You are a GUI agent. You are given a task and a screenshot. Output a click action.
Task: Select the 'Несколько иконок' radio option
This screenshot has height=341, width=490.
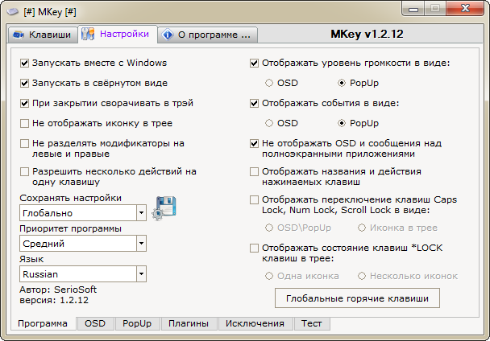click(x=362, y=276)
